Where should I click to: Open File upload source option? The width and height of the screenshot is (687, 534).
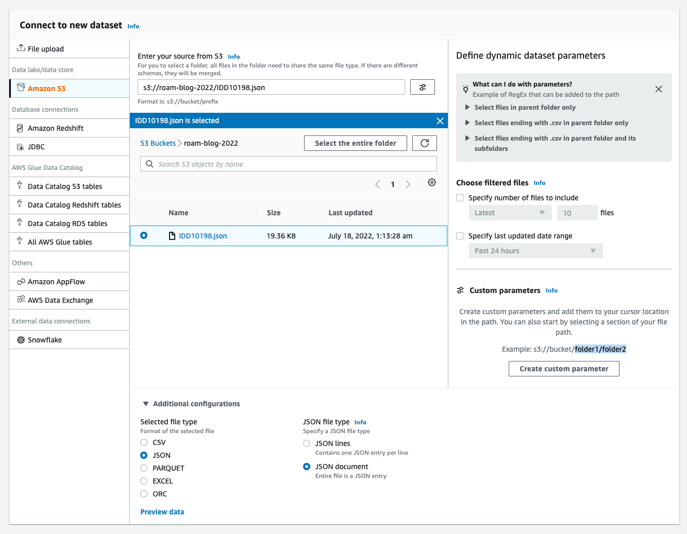[x=70, y=49]
